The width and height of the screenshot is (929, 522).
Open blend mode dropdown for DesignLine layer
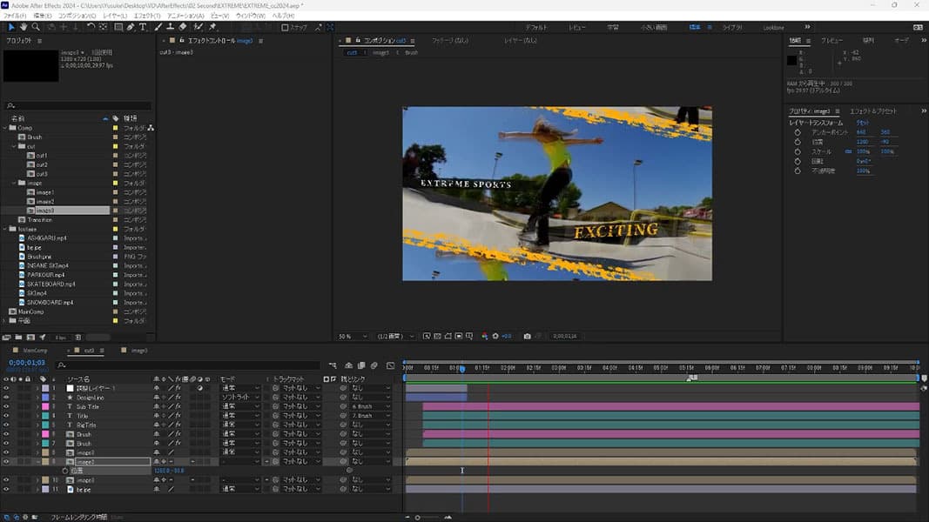[x=240, y=398]
